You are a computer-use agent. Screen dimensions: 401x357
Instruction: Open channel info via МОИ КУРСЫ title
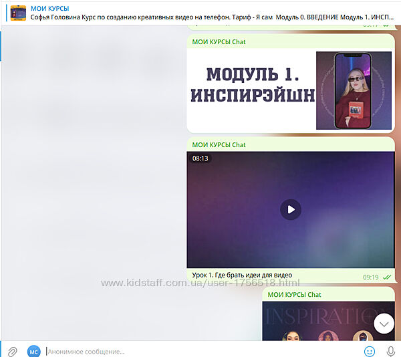49,8
